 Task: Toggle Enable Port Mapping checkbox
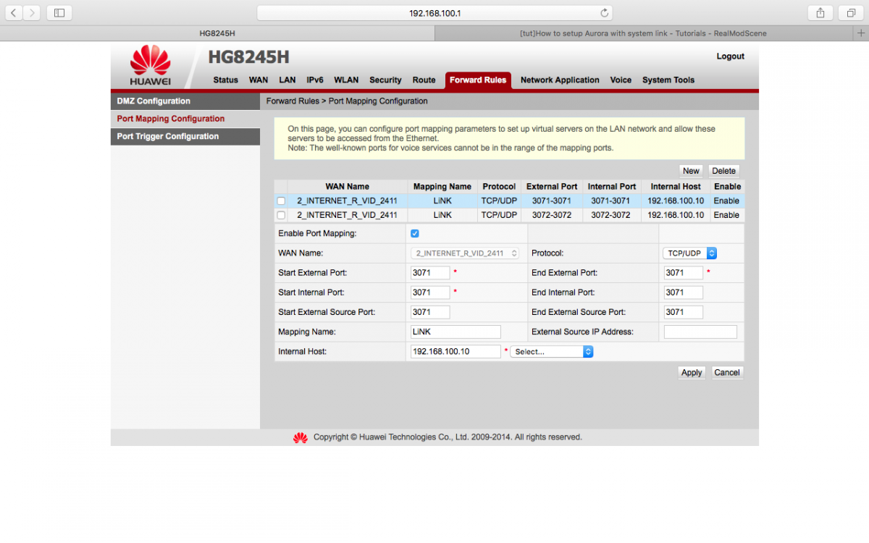coord(415,234)
